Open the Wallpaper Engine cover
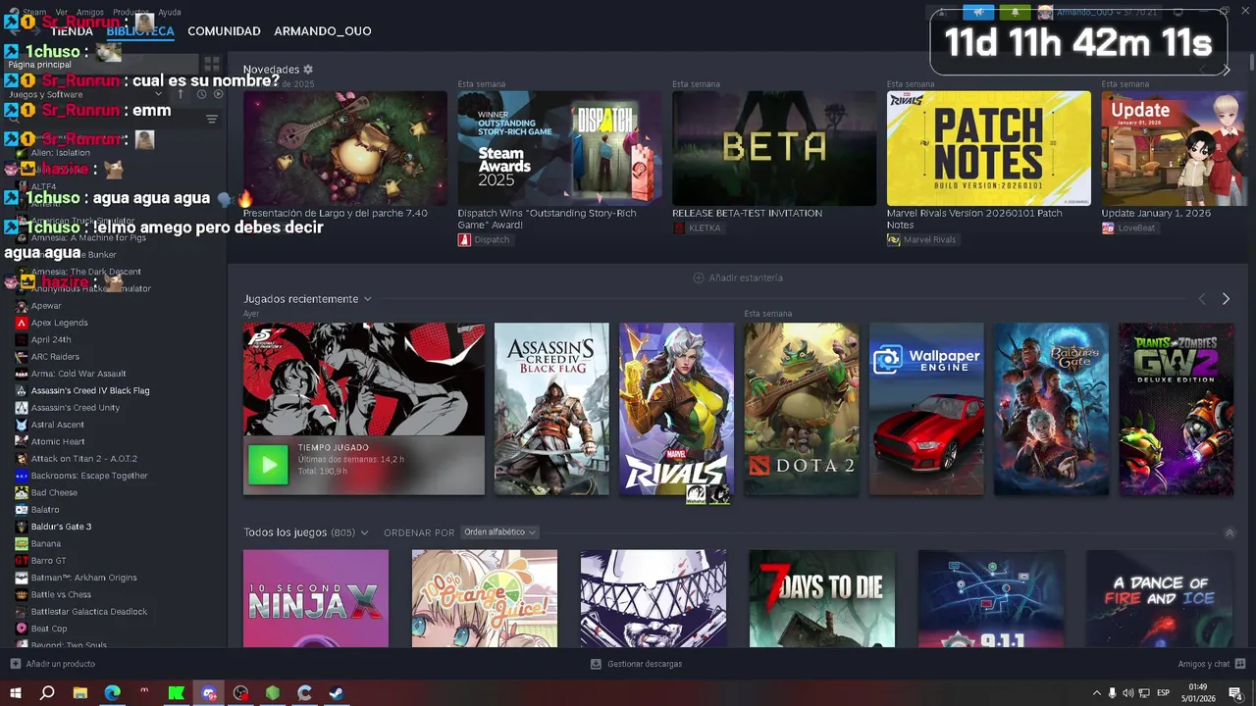The width and height of the screenshot is (1256, 706). pyautogui.click(x=926, y=409)
